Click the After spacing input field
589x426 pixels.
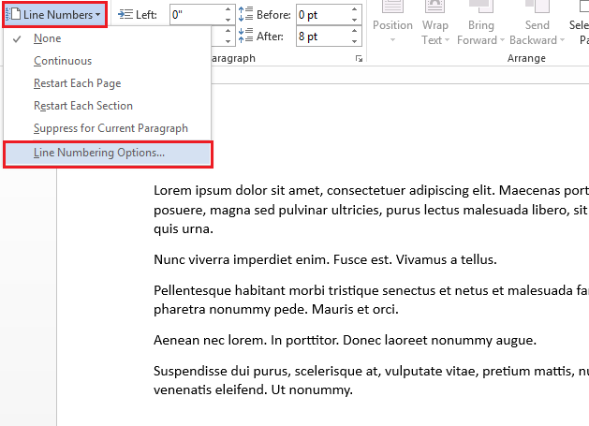(x=323, y=37)
